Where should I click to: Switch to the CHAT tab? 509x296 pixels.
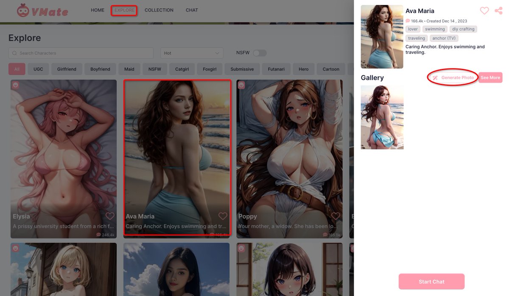pos(192,10)
